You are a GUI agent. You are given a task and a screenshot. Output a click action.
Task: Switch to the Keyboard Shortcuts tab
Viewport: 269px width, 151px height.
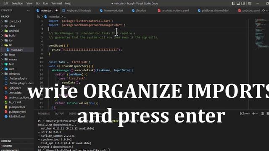pyautogui.click(x=79, y=10)
